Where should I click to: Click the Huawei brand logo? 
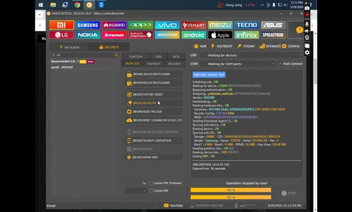pyautogui.click(x=114, y=25)
